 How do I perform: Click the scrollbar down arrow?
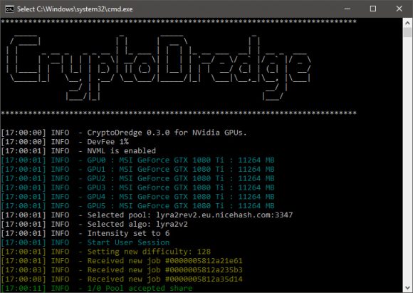pos(407,287)
